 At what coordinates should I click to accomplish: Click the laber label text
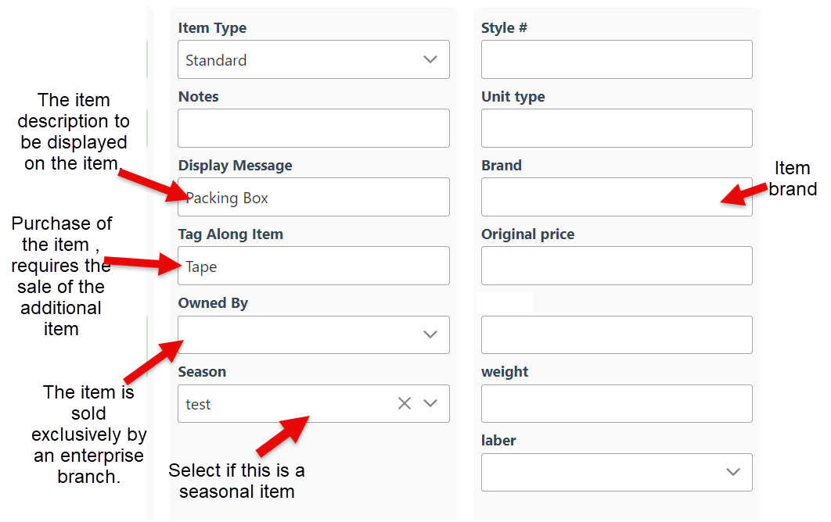498,441
